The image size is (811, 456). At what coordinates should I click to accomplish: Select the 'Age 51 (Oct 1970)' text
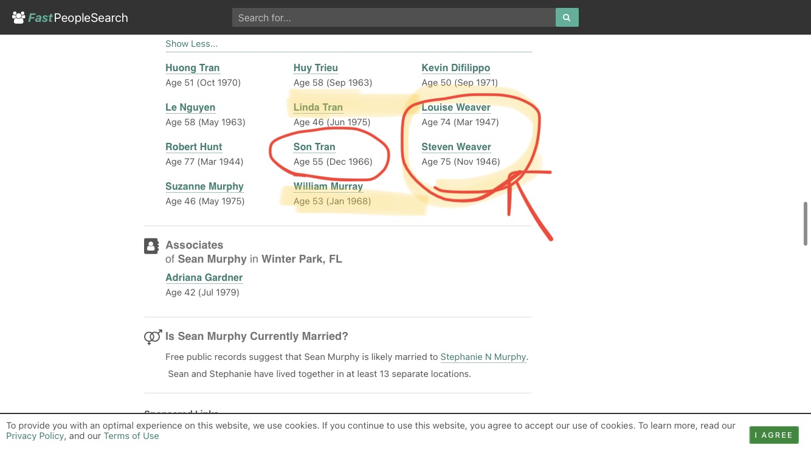click(203, 83)
